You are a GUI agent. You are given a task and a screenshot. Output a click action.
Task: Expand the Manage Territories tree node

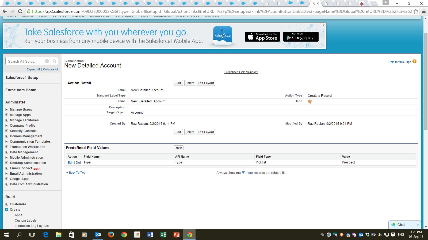tap(7, 120)
